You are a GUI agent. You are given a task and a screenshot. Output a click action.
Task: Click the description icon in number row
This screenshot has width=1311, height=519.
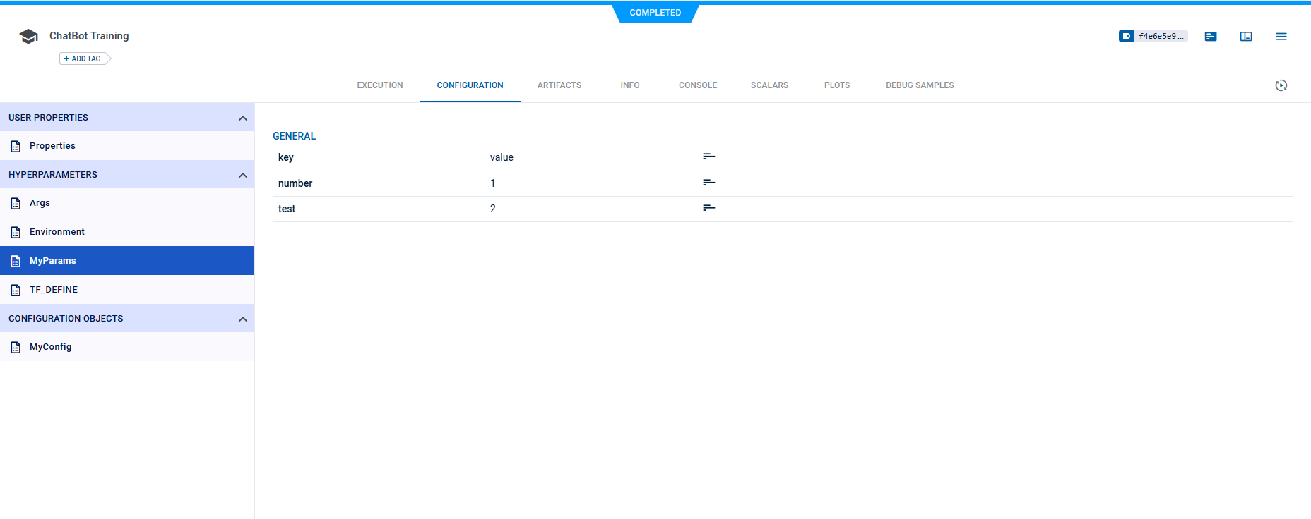709,183
